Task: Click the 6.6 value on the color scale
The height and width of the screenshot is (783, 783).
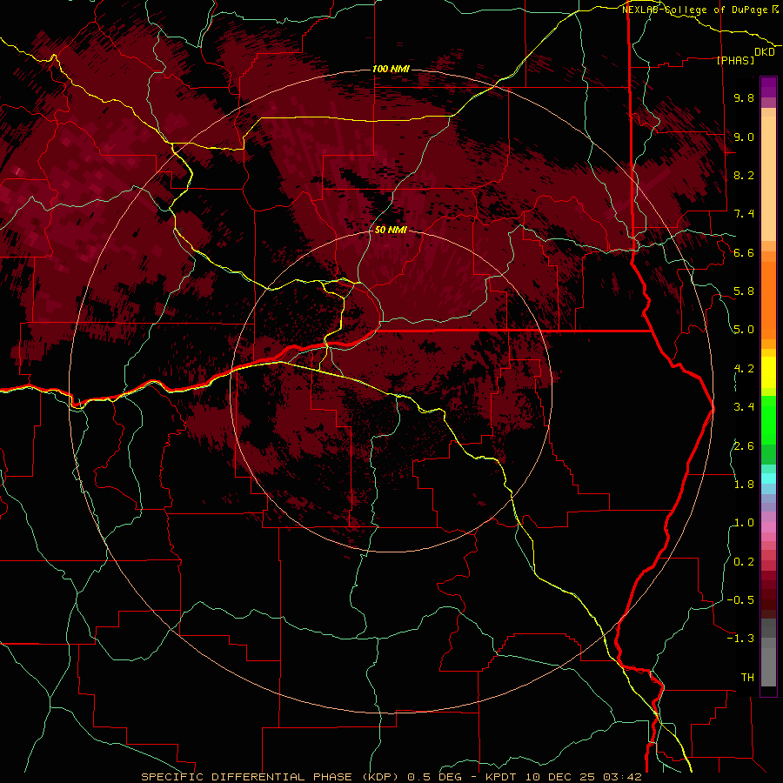Action: (x=744, y=252)
